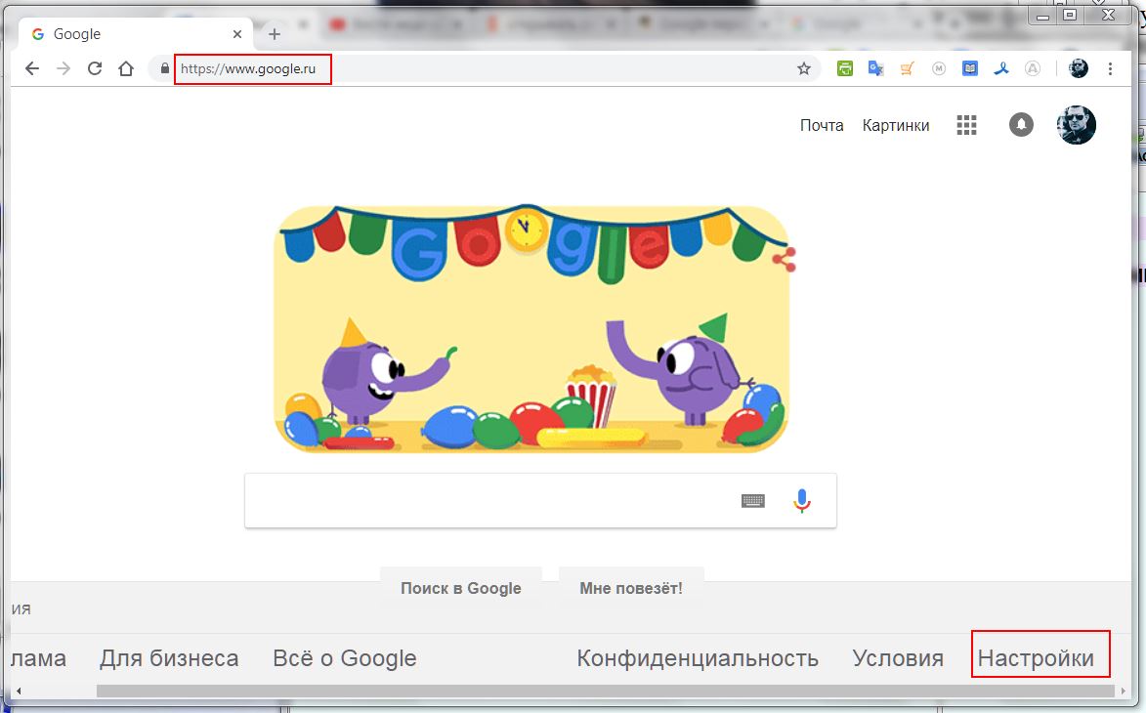Show Google notifications bell
This screenshot has width=1146, height=713.
coord(1021,125)
